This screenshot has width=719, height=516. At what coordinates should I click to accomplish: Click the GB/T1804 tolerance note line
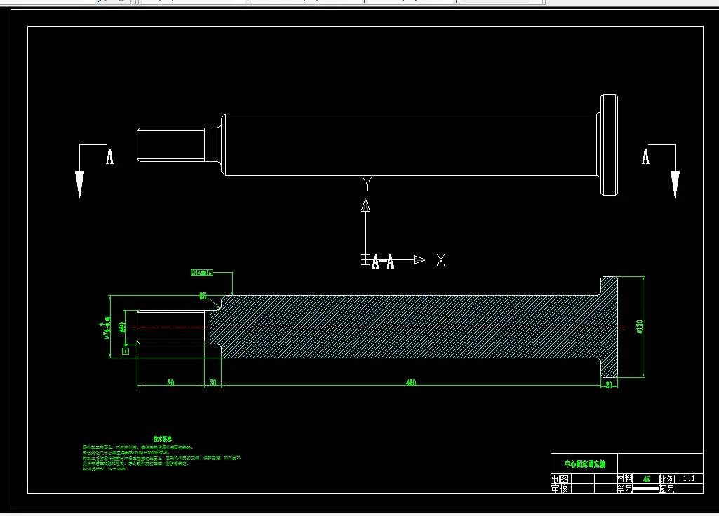click(x=126, y=453)
